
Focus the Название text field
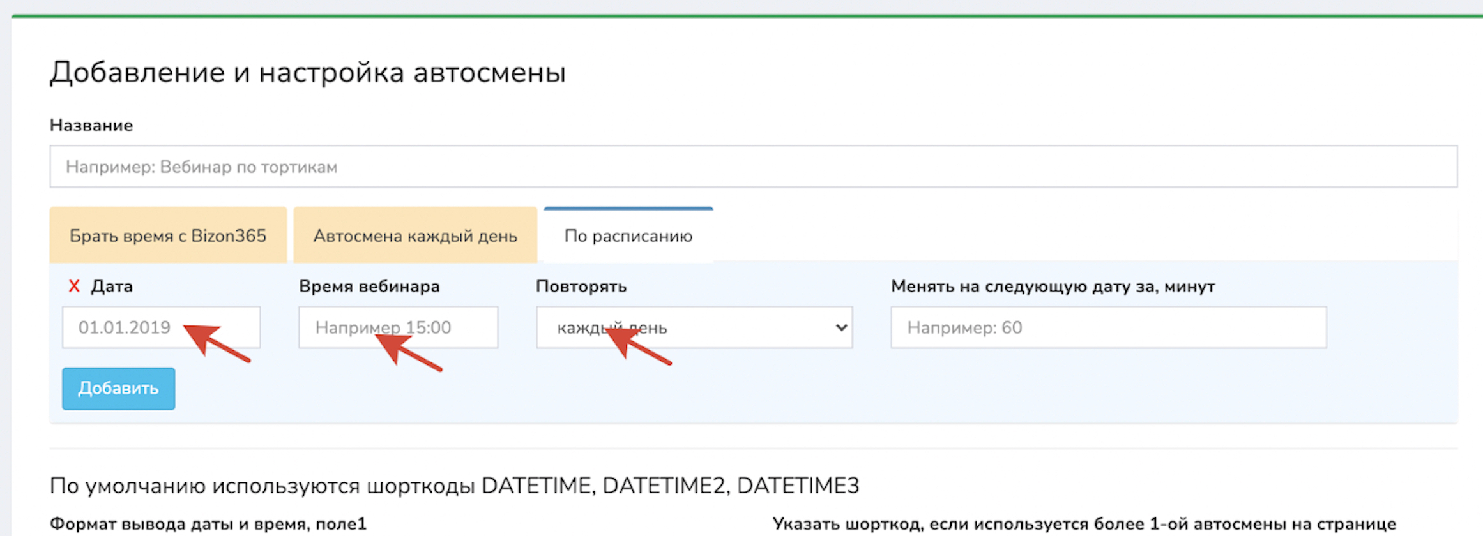(753, 167)
